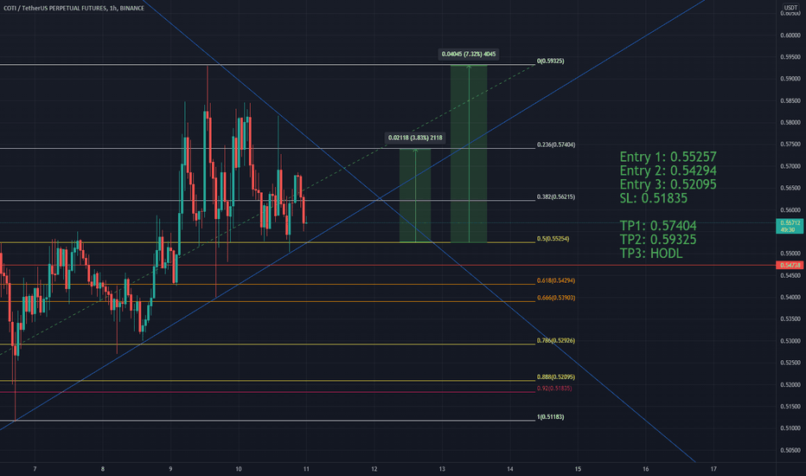Viewport: 806px width, 476px height.
Task: Click the 0.56000 price axis label
Action: [790, 210]
